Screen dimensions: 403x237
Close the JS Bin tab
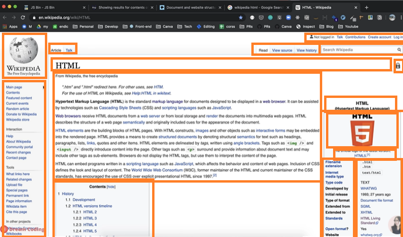click(x=84, y=8)
